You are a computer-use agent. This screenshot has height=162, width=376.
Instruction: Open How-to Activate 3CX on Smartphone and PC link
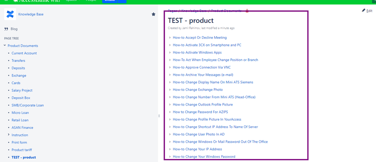(207, 45)
